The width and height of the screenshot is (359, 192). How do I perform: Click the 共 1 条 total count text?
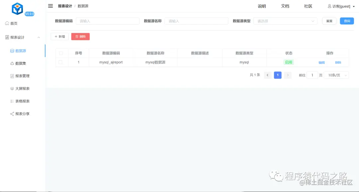click(255, 75)
